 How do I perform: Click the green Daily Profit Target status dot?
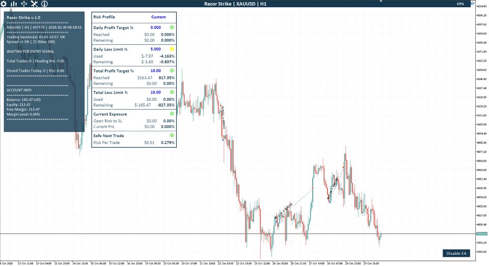(172, 28)
